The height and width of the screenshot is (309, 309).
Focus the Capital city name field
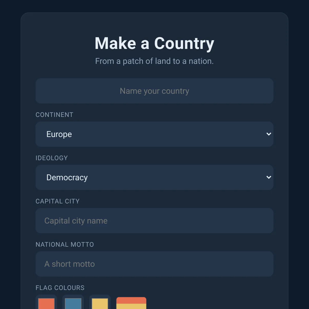(x=154, y=221)
